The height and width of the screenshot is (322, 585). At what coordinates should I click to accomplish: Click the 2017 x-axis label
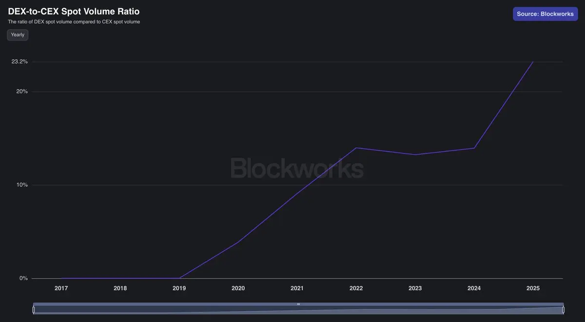[61, 288]
